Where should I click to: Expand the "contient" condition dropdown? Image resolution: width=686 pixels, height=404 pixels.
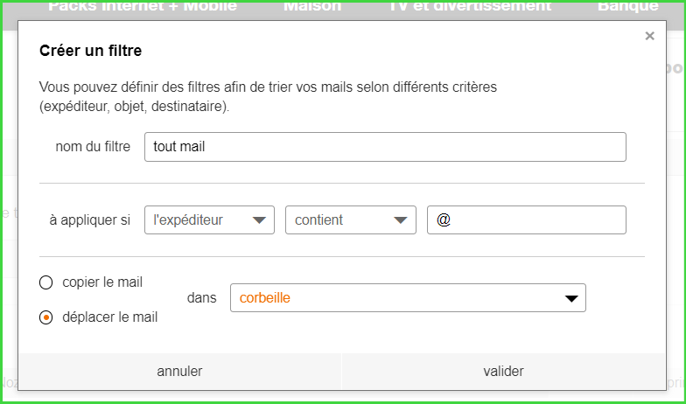click(x=350, y=220)
